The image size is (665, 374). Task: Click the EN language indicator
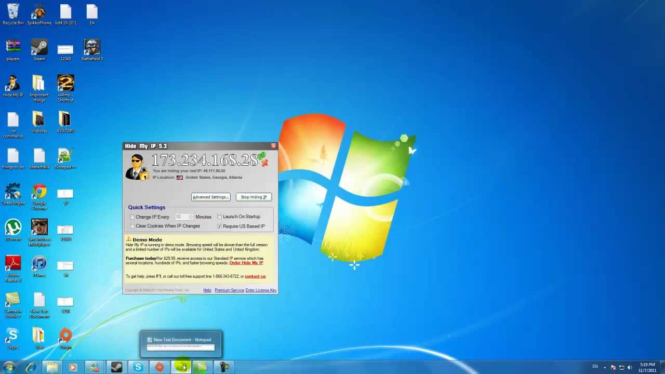[595, 367]
